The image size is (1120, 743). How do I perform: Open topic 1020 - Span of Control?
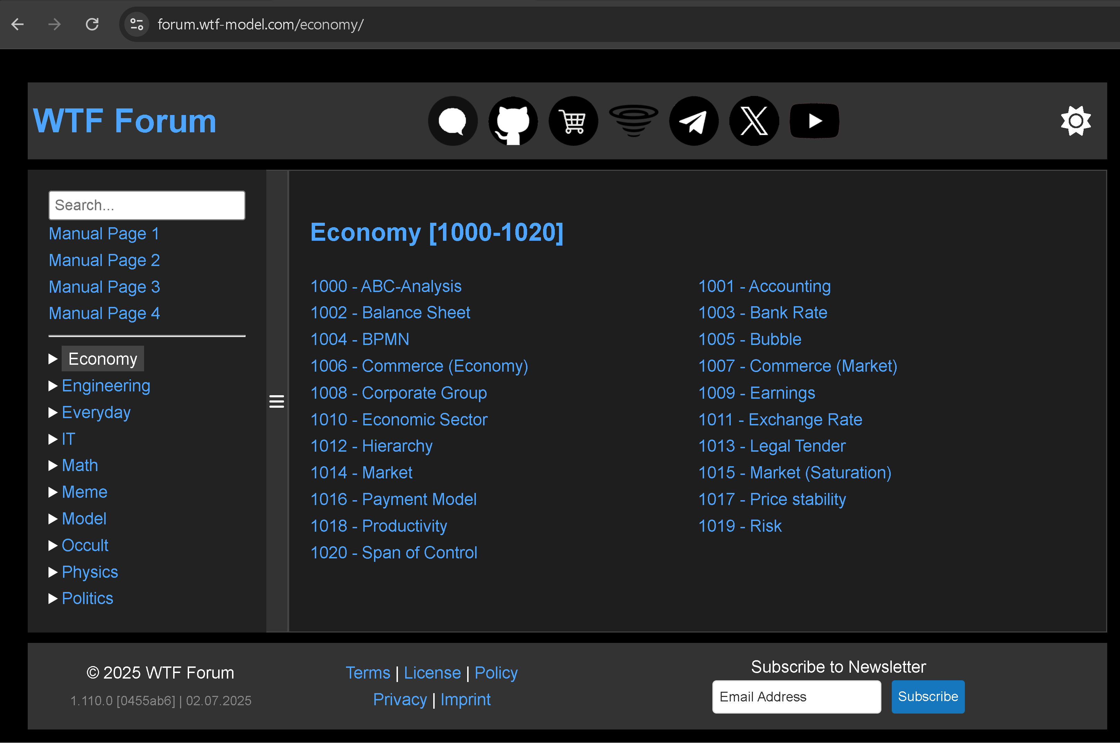point(394,552)
